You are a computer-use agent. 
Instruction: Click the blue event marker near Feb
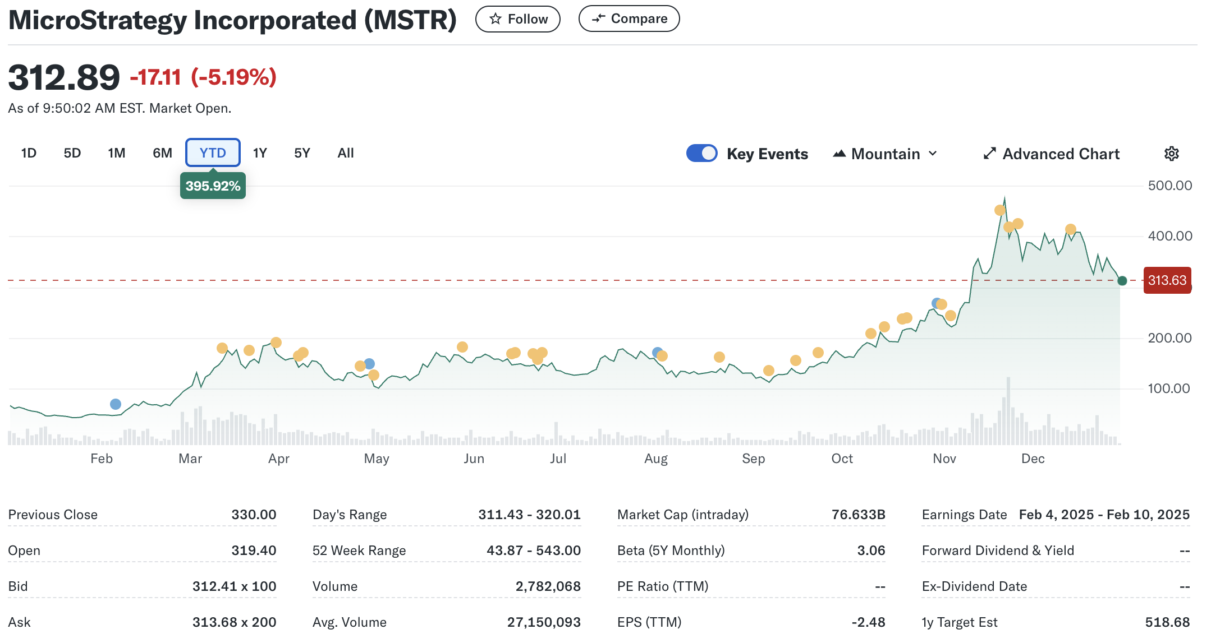pyautogui.click(x=116, y=403)
